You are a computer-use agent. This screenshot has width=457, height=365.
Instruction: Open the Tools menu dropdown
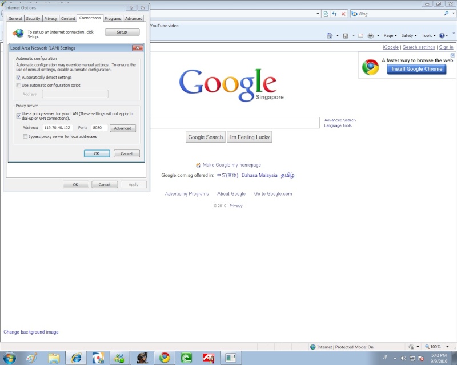[x=428, y=35]
